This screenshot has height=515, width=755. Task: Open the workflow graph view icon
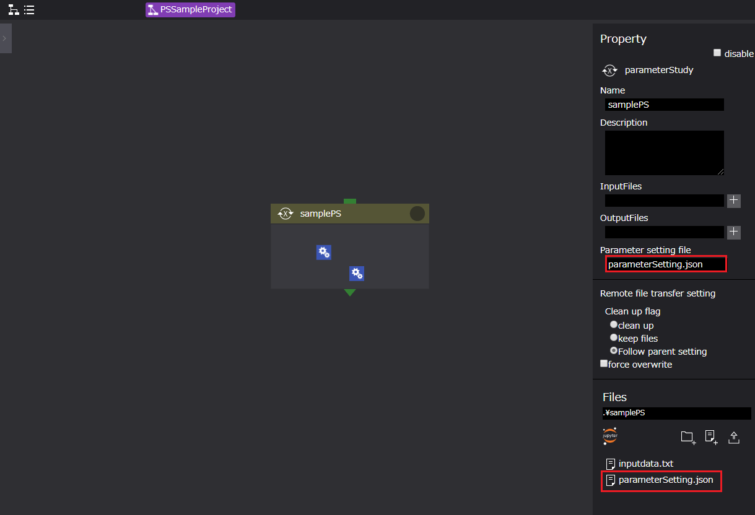[x=13, y=10]
